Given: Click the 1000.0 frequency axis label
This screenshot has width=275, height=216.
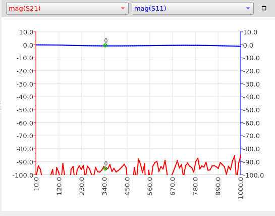Looking at the screenshot, I should [241, 188].
